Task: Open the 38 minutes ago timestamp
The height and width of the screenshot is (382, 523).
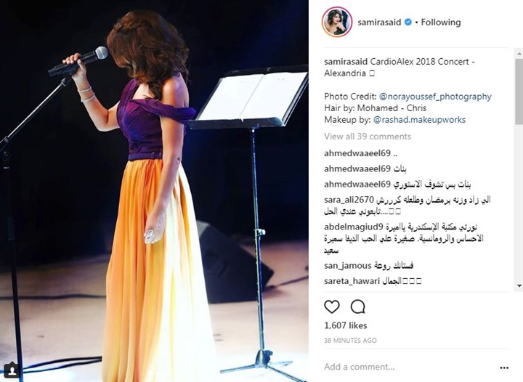Action: [350, 341]
